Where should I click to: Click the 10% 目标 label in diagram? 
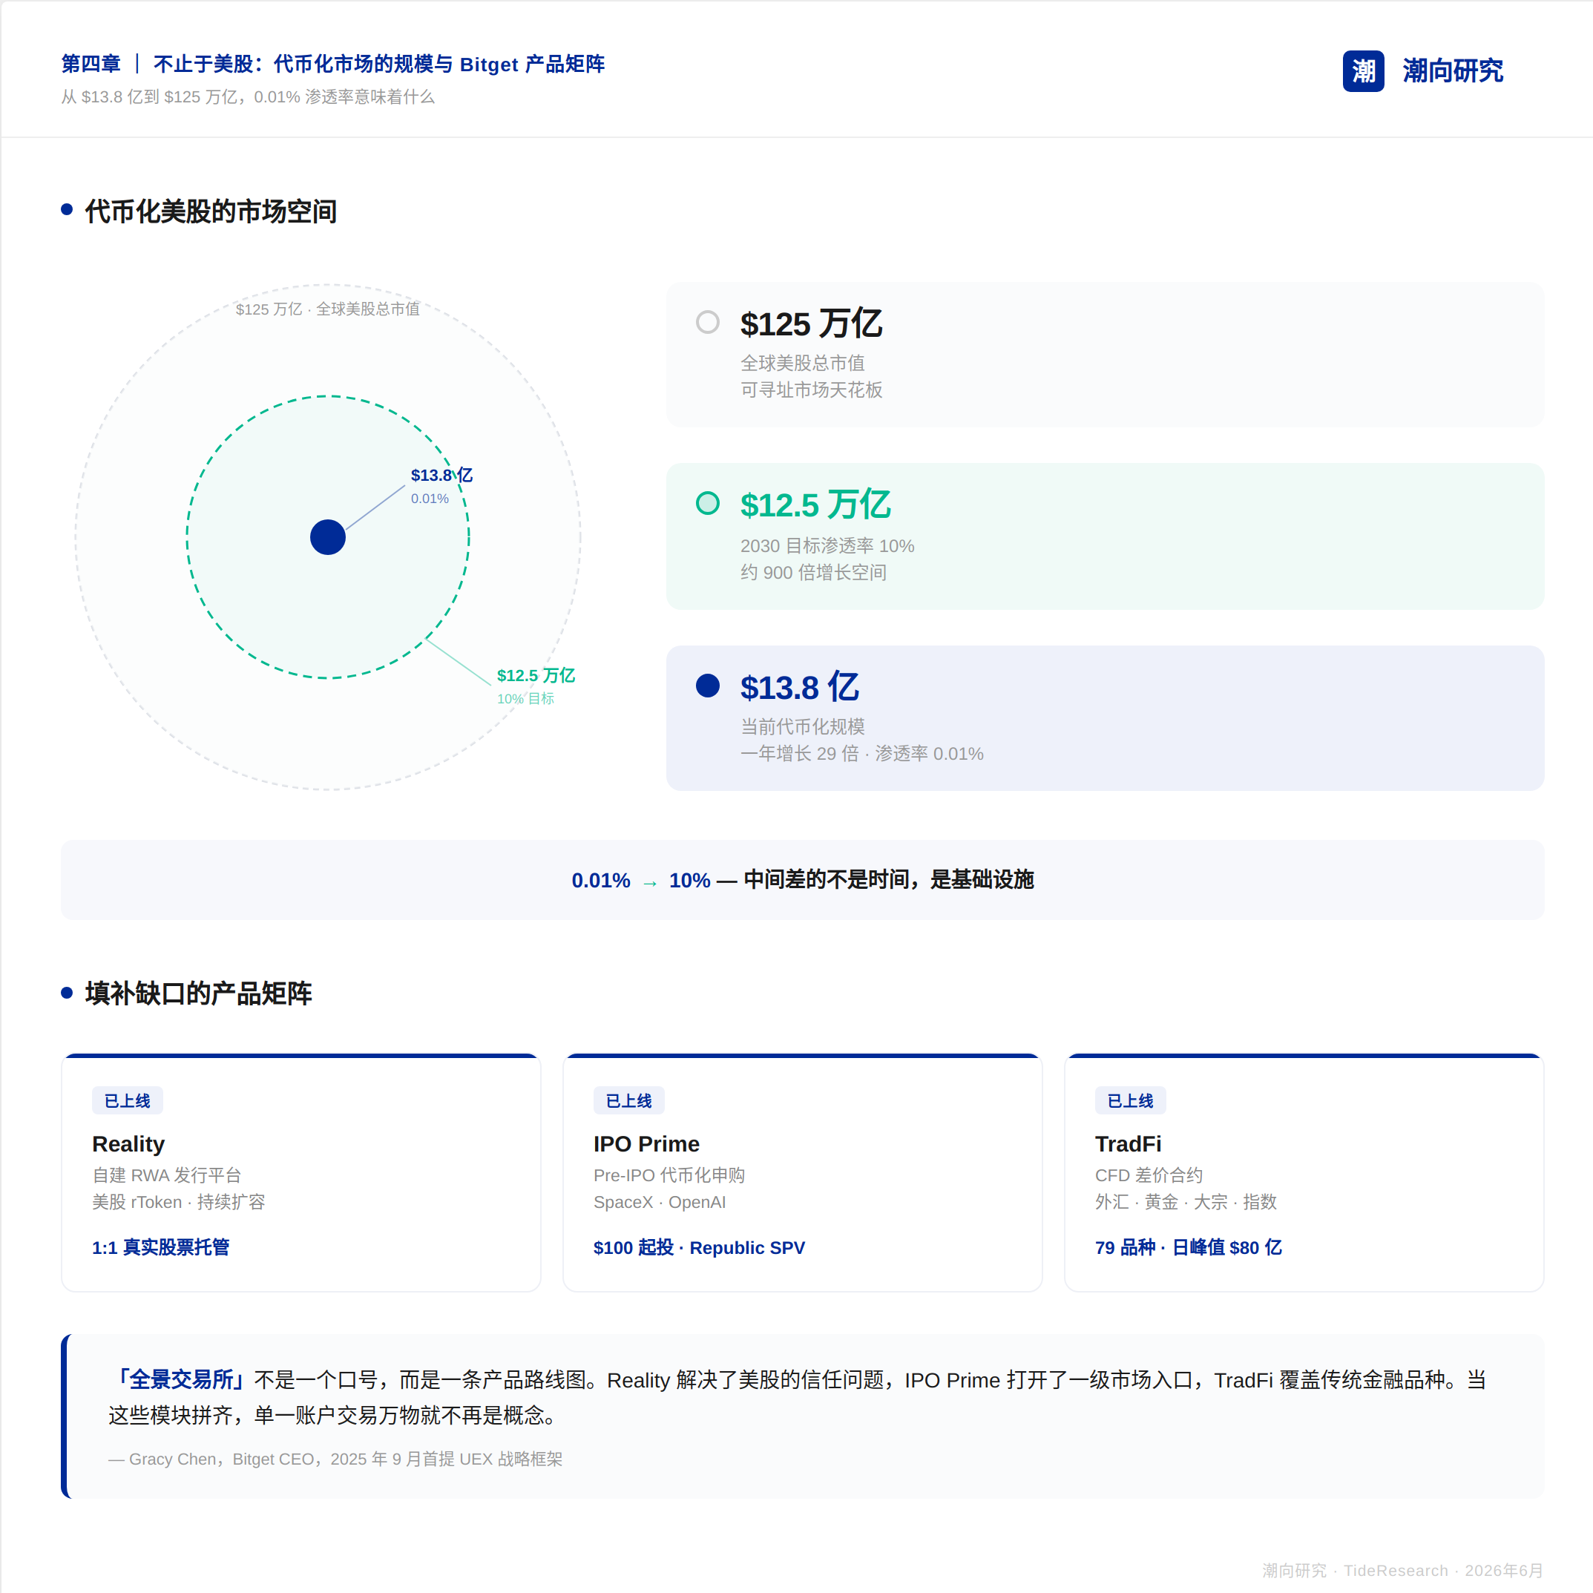coord(525,698)
